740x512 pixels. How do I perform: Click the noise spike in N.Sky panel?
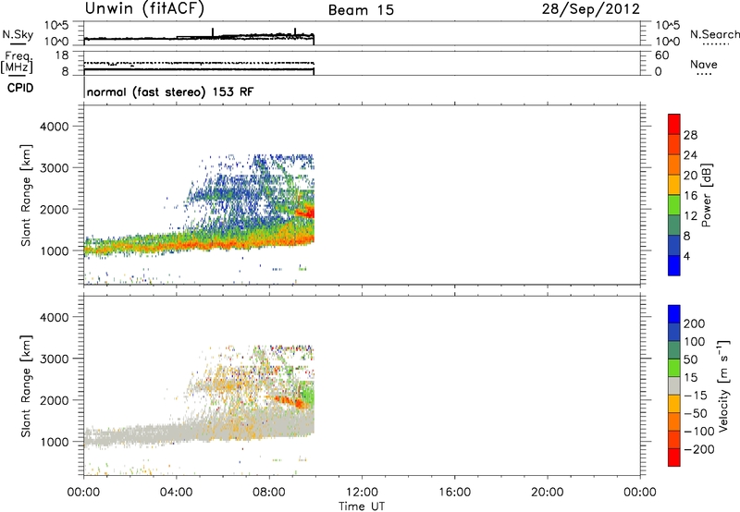click(213, 31)
